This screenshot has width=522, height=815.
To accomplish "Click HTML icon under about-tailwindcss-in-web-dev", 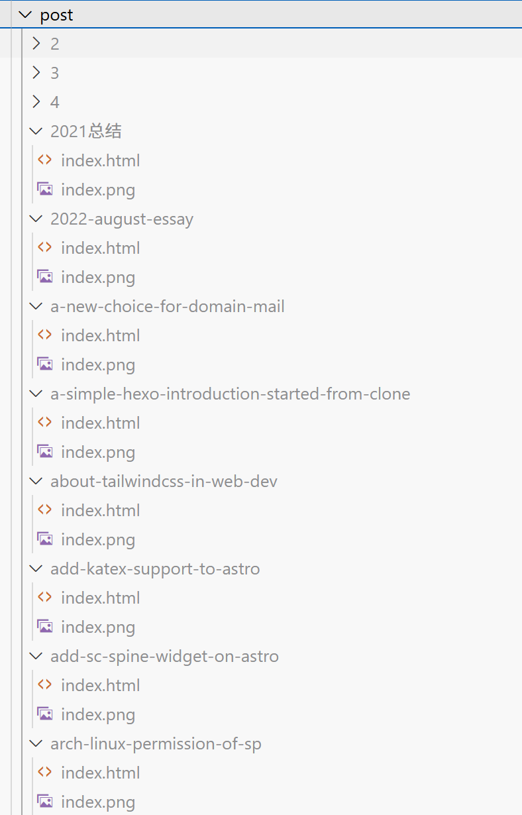I will point(44,510).
